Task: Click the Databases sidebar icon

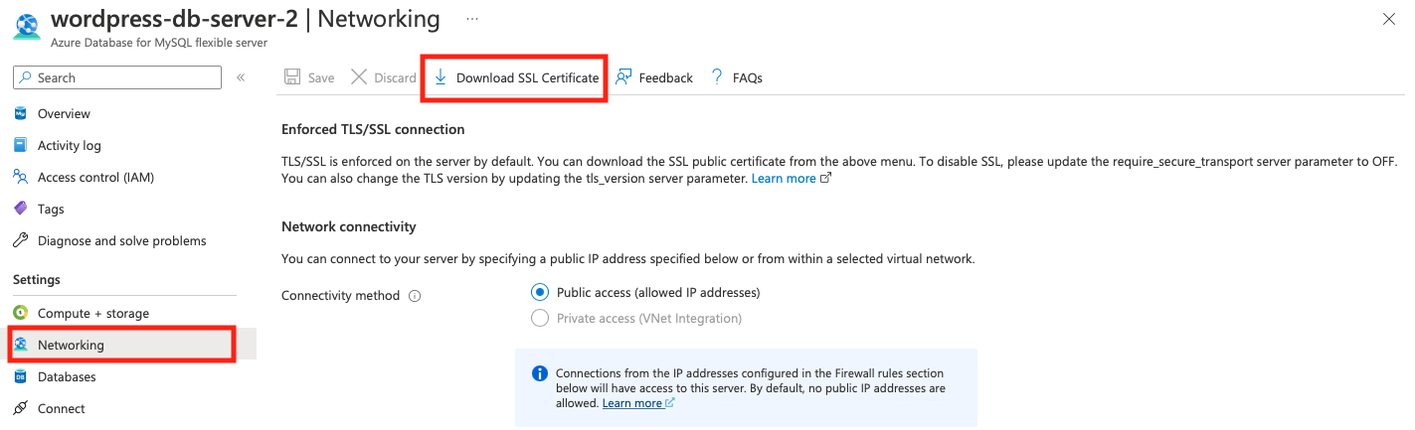Action: [20, 376]
